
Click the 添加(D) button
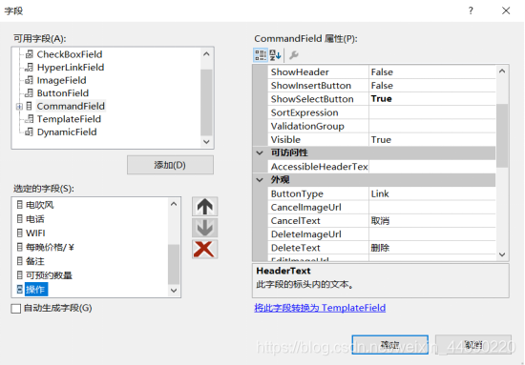point(170,165)
